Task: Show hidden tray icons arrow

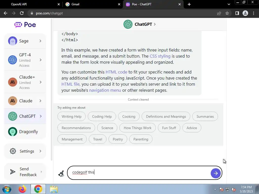Action: click(215, 189)
